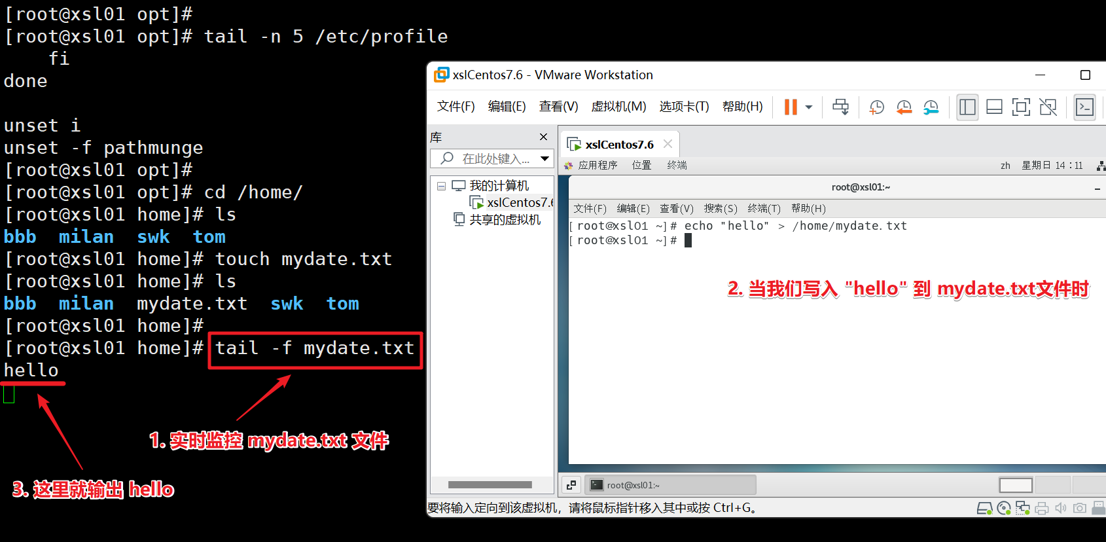
Task: Open the 查看(V) menu in VMware menu bar
Action: 559,107
